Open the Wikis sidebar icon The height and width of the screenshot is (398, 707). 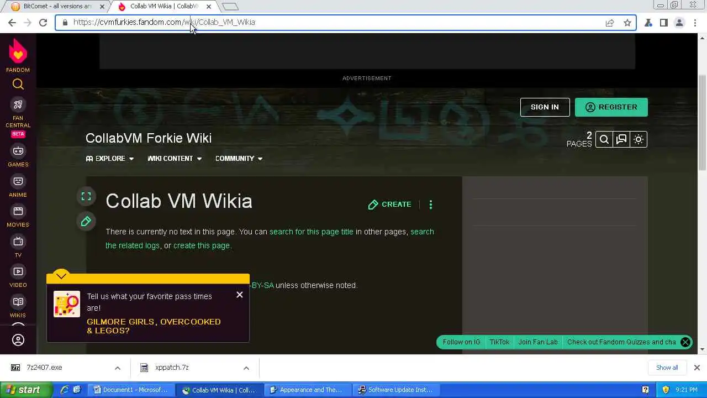tap(18, 302)
